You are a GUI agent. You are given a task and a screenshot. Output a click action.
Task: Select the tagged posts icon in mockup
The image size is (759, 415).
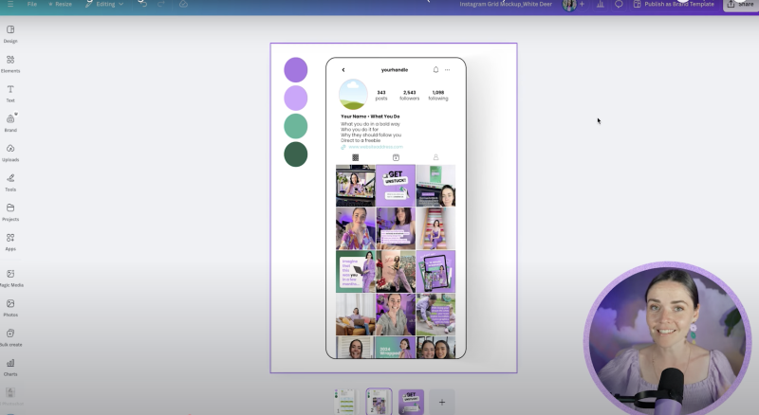click(x=435, y=157)
